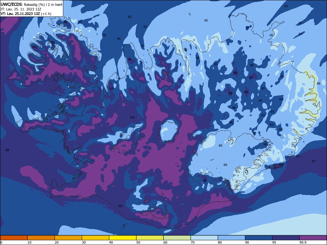Pick the 40–50 bright yellow legend swatch
This screenshot has height=245, width=327.
coord(123,237)
